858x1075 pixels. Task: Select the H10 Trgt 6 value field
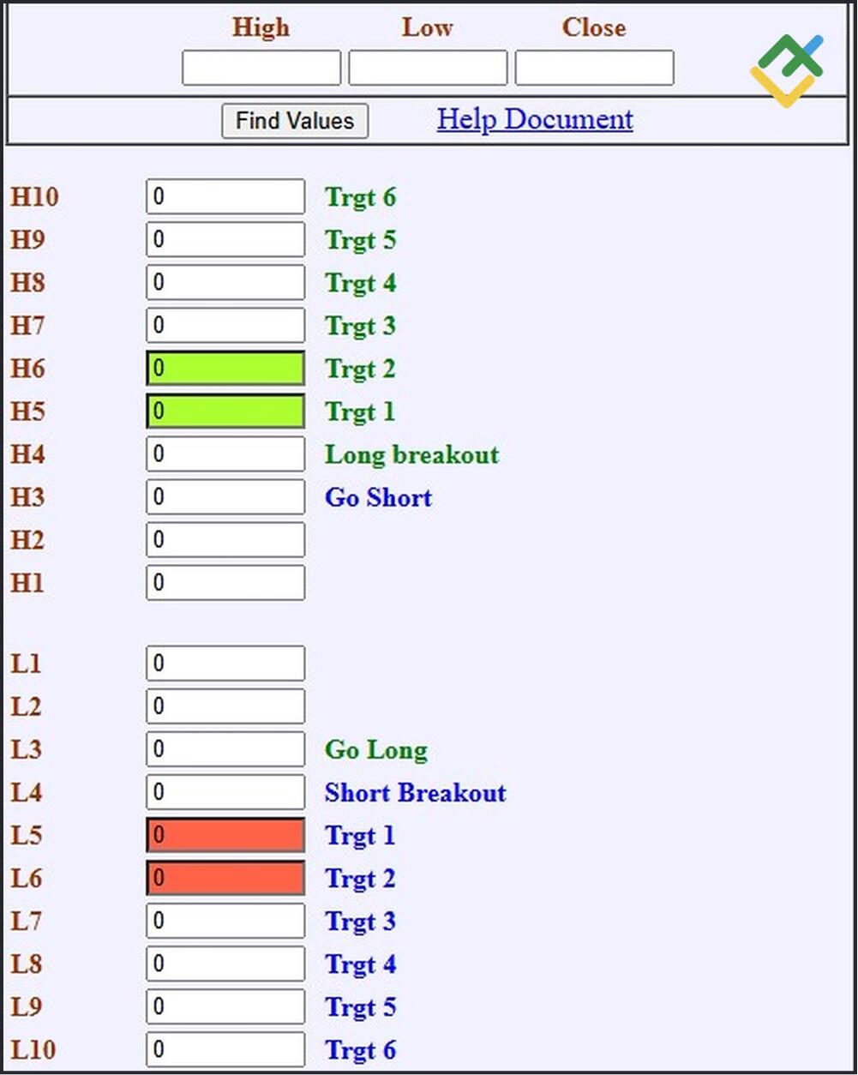[x=225, y=196]
